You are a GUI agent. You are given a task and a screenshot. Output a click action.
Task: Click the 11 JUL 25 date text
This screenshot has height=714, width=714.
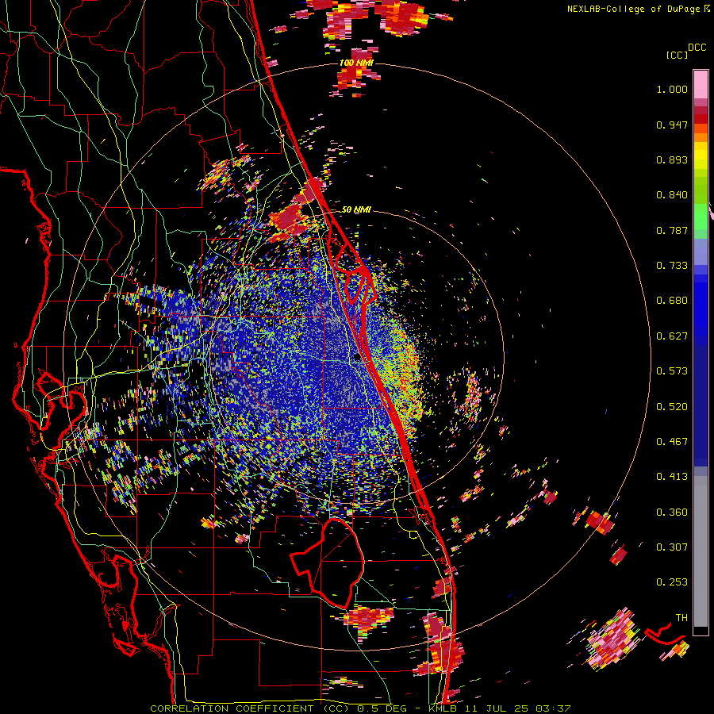[497, 708]
